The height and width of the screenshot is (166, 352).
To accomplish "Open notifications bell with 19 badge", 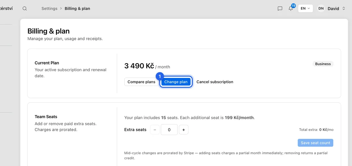I will coord(291,8).
